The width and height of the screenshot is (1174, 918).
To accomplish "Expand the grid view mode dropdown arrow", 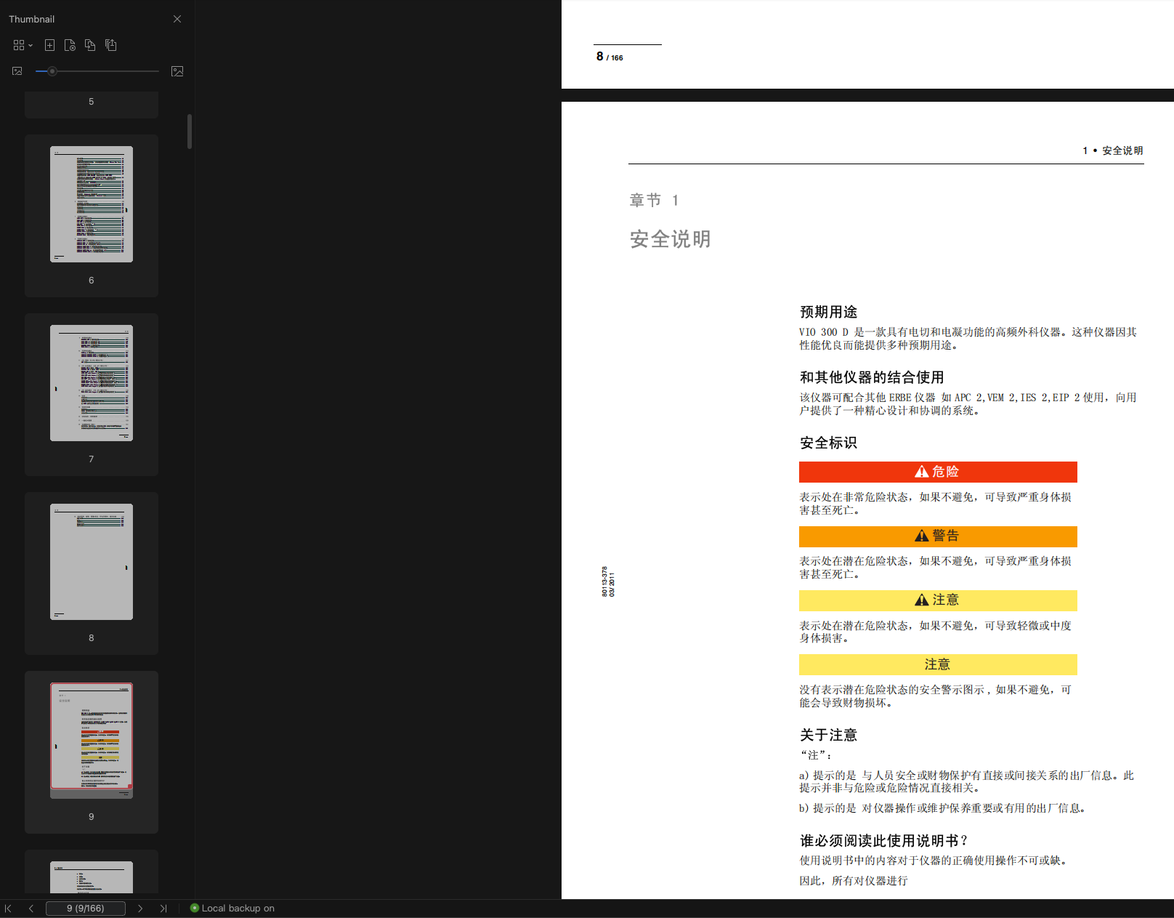I will pos(31,44).
